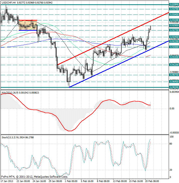Select the 0.93200 price level label
The image size is (179, 183).
tap(174, 20)
